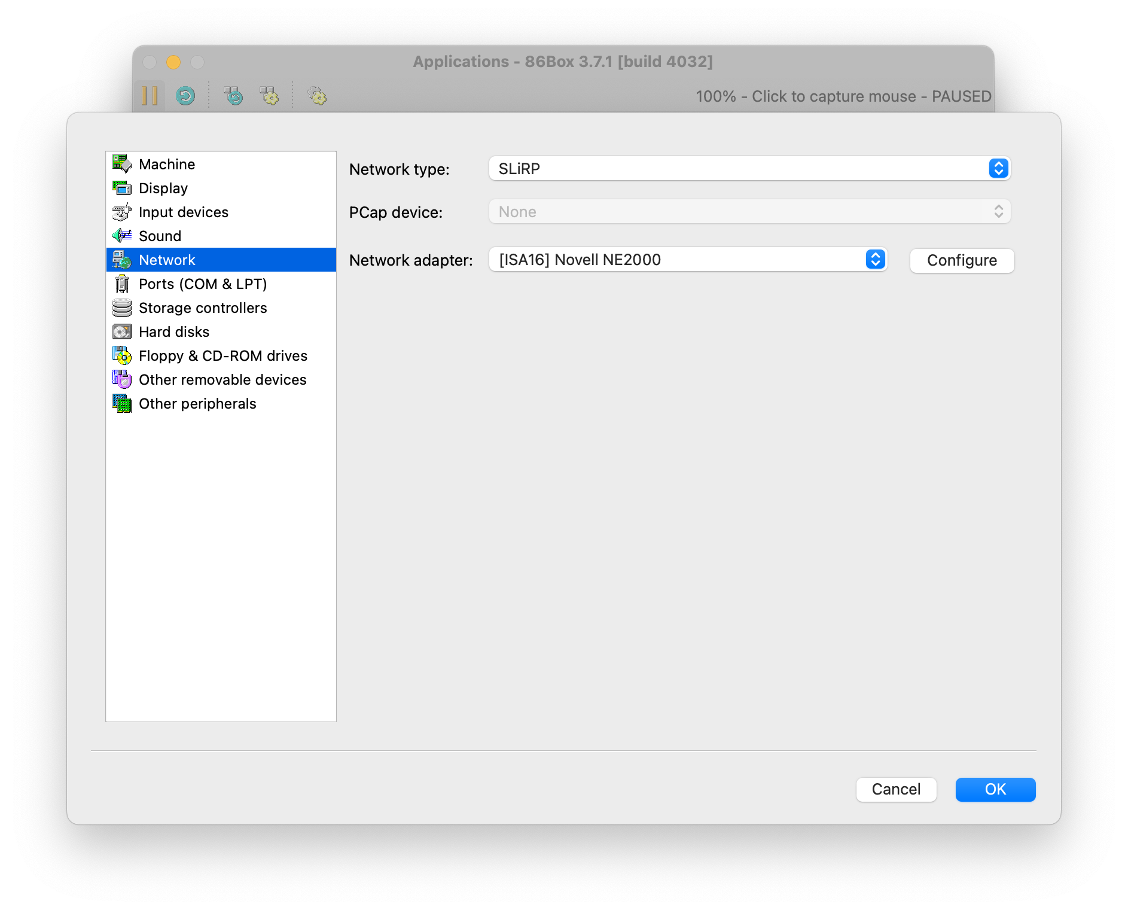
Task: Open the Network type dropdown
Action: coord(749,169)
